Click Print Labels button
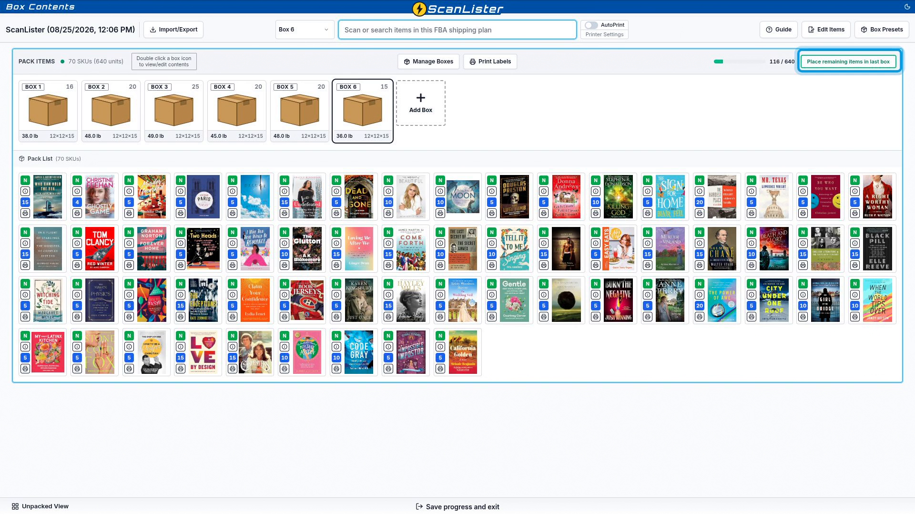915x515 pixels. [x=490, y=62]
